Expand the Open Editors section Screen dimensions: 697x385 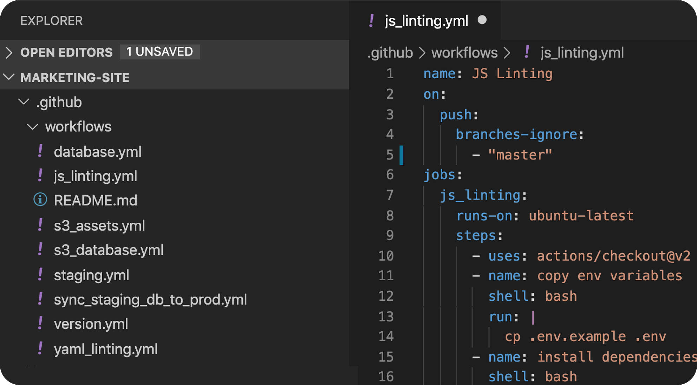(x=9, y=52)
